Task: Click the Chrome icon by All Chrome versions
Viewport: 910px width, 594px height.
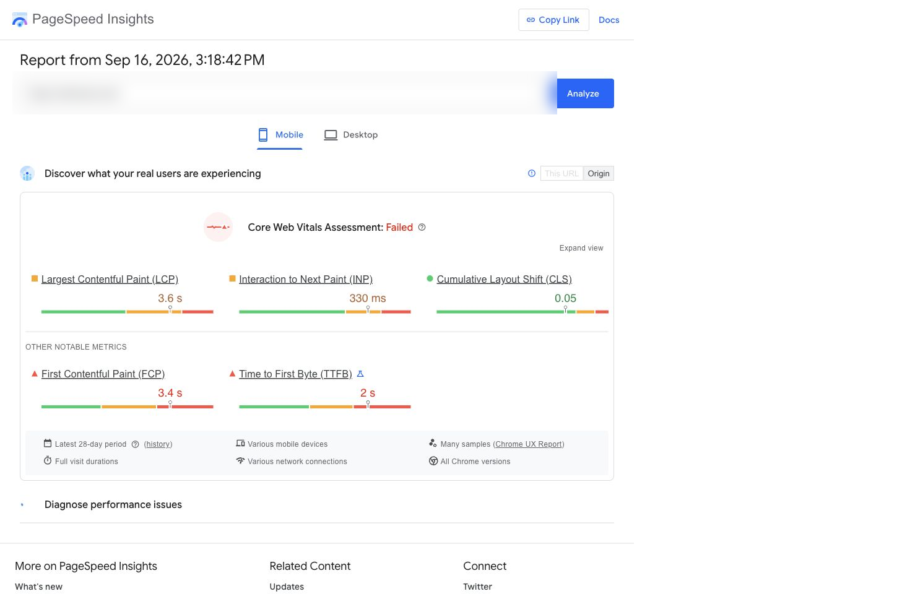Action: pyautogui.click(x=433, y=461)
